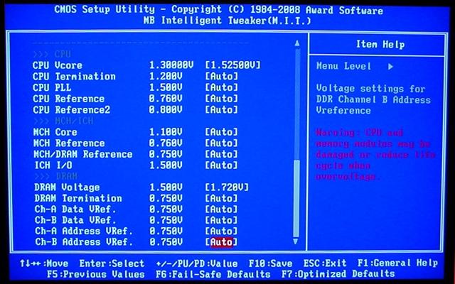Open MCH Core [Auto] value

(x=221, y=132)
